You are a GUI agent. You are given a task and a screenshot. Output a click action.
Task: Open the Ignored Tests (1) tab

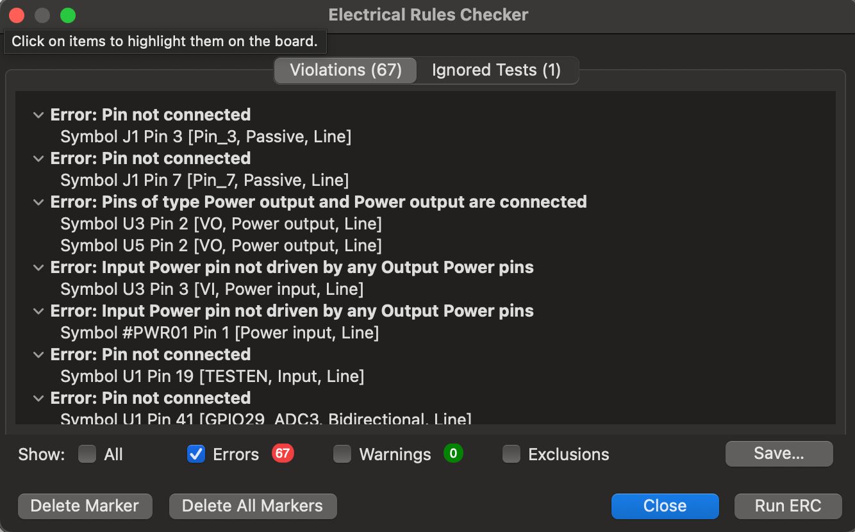click(496, 70)
